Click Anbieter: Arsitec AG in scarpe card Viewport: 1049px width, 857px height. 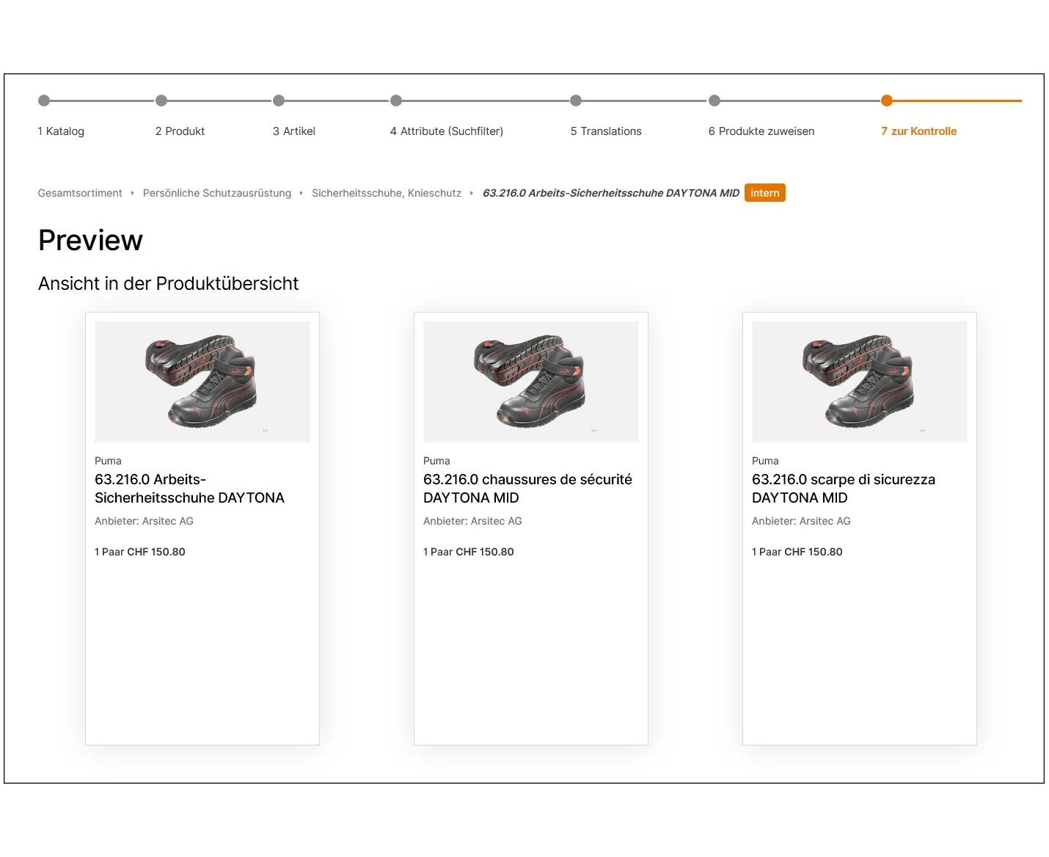tap(801, 521)
